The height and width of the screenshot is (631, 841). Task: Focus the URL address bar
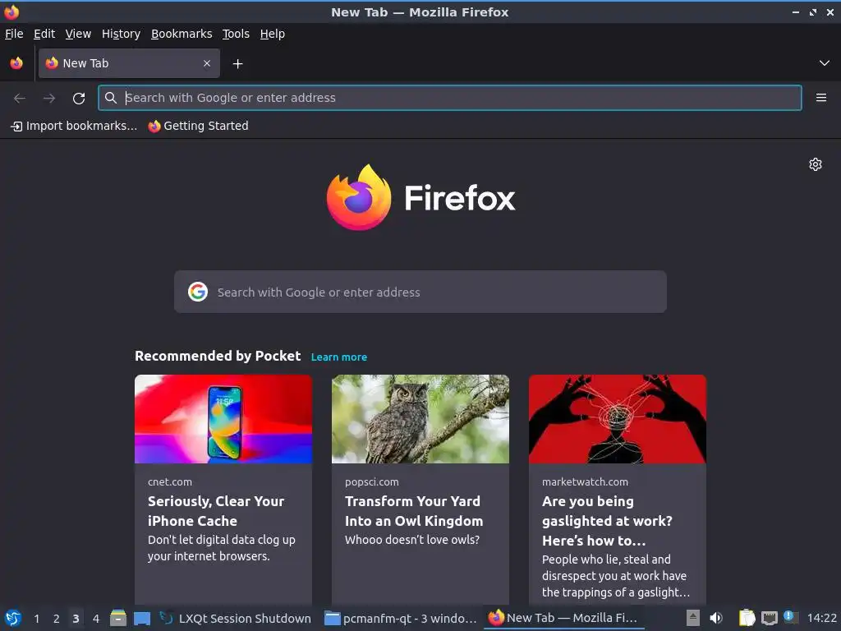[x=449, y=98]
